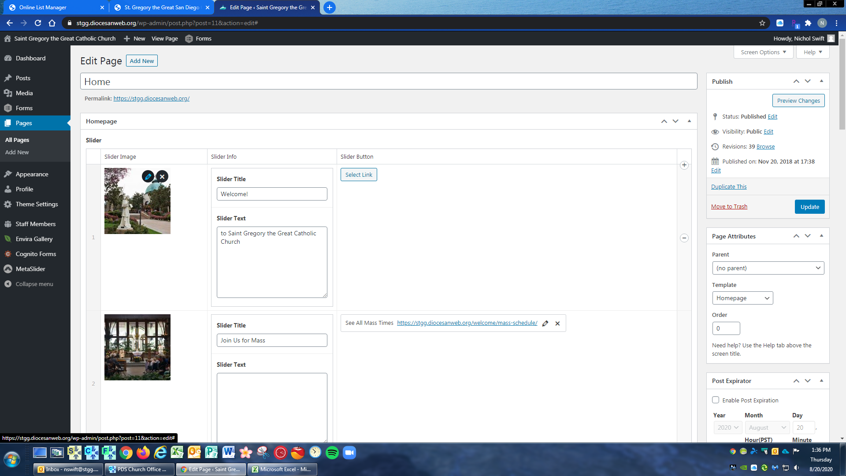
Task: Remove slider image with X icon
Action: (x=162, y=176)
